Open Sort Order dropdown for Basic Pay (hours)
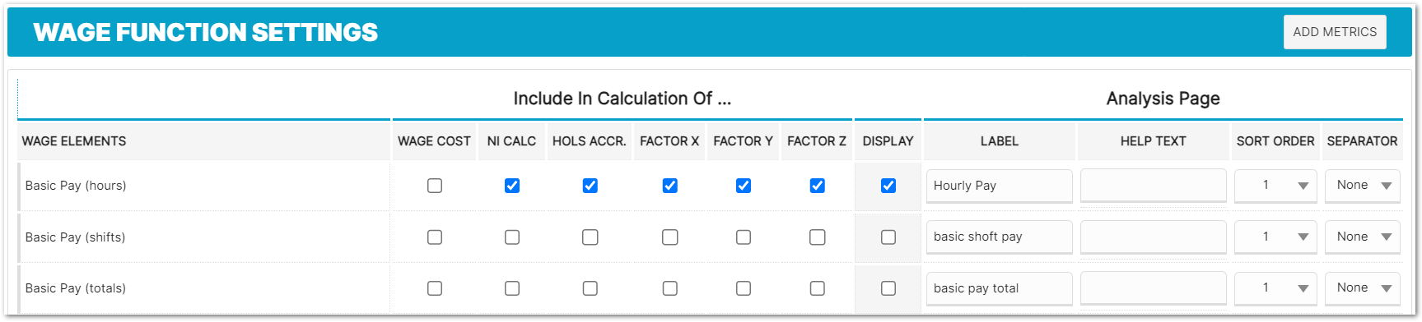 click(1275, 186)
